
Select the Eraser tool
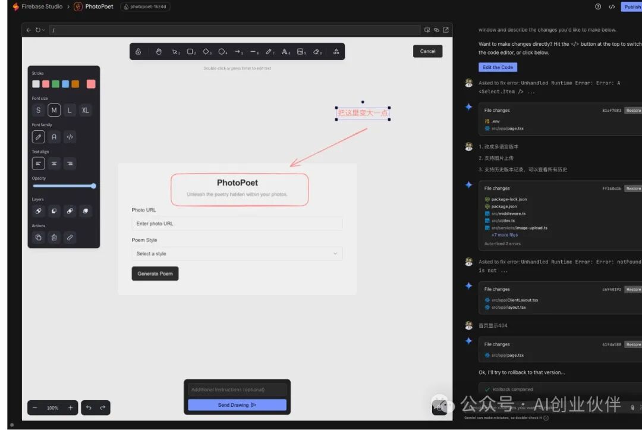pos(317,52)
